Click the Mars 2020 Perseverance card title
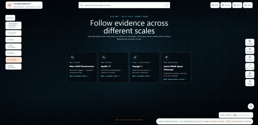 point(82,66)
